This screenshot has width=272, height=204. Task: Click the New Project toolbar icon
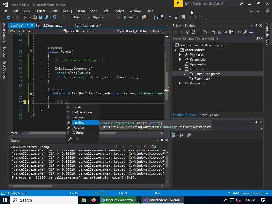click(x=26, y=17)
